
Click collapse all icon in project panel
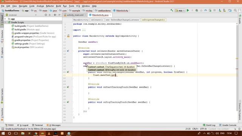pyautogui.click(x=50, y=15)
